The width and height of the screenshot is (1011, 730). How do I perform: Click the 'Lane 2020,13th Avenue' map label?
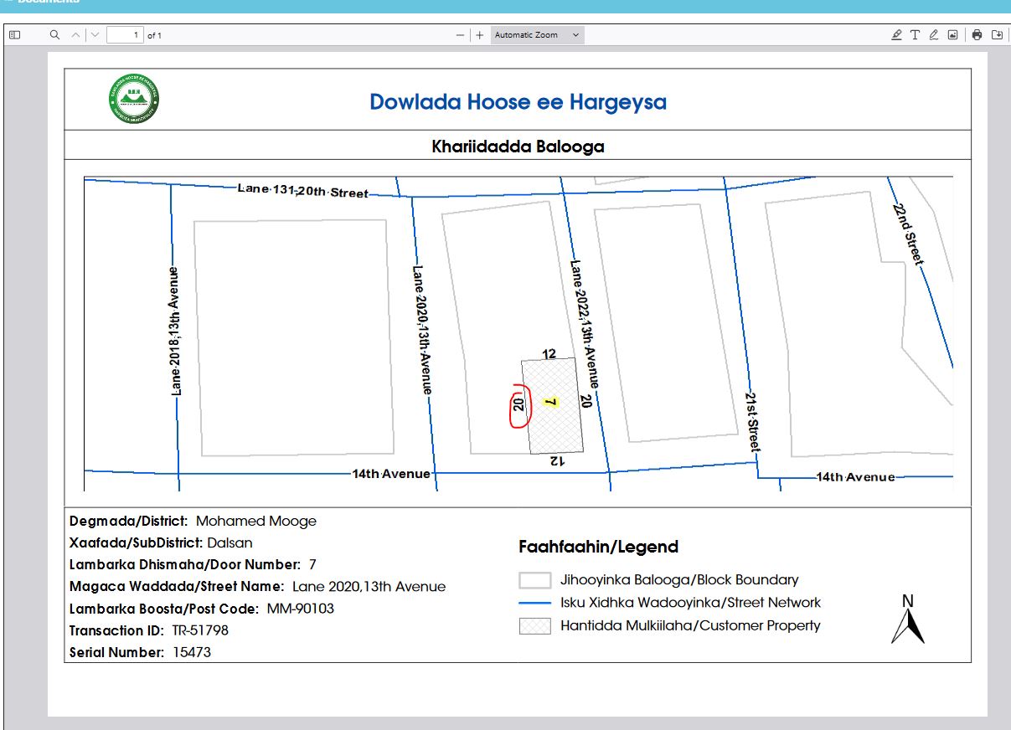point(422,330)
